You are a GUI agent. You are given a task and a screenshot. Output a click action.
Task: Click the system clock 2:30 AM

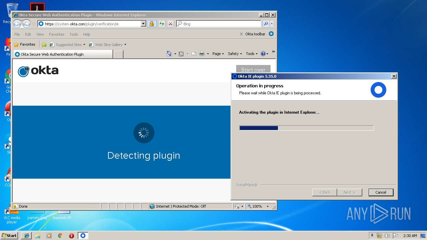tap(410, 236)
